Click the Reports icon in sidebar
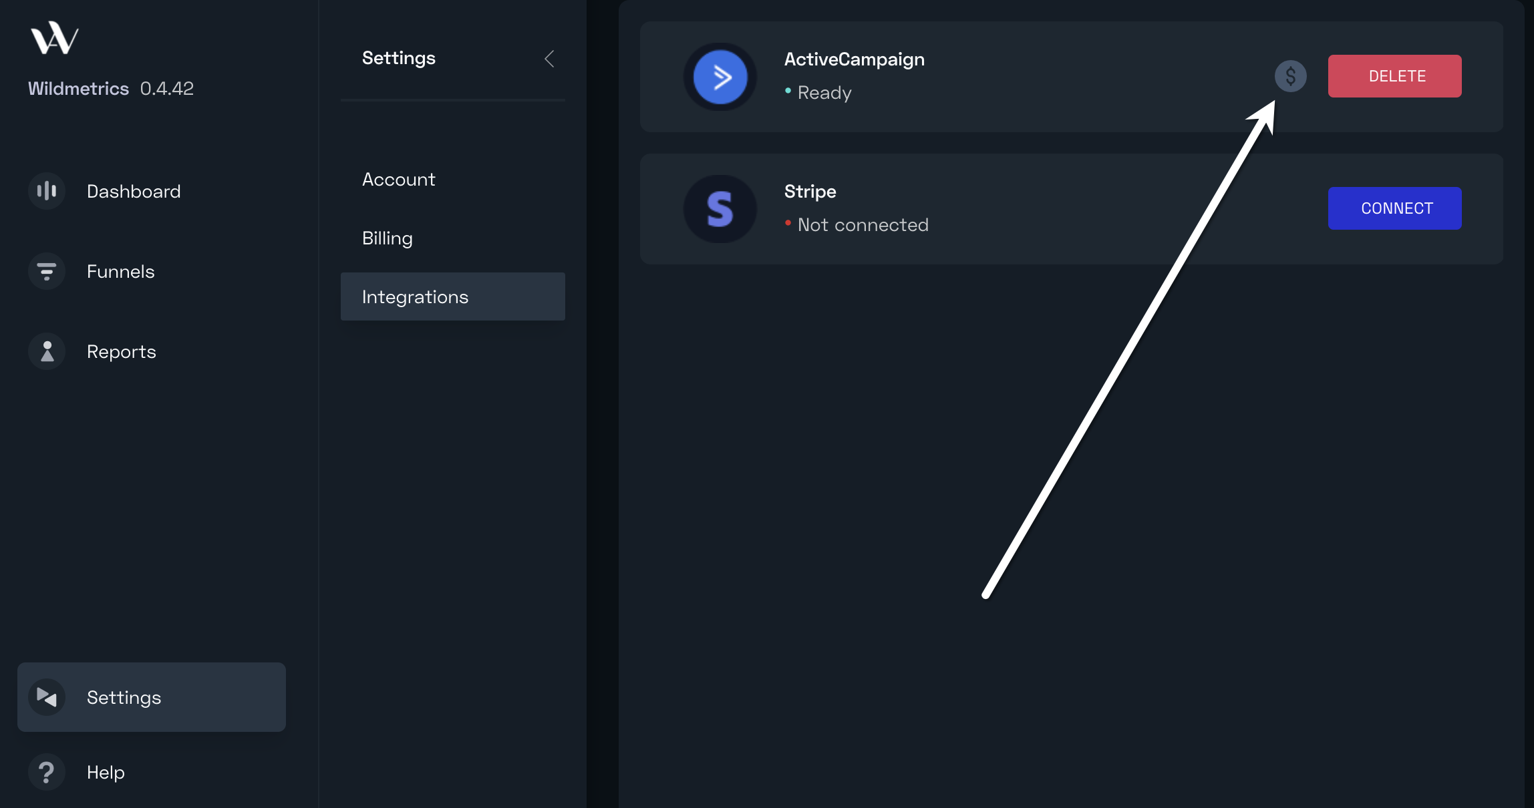Viewport: 1534px width, 808px height. 47,351
